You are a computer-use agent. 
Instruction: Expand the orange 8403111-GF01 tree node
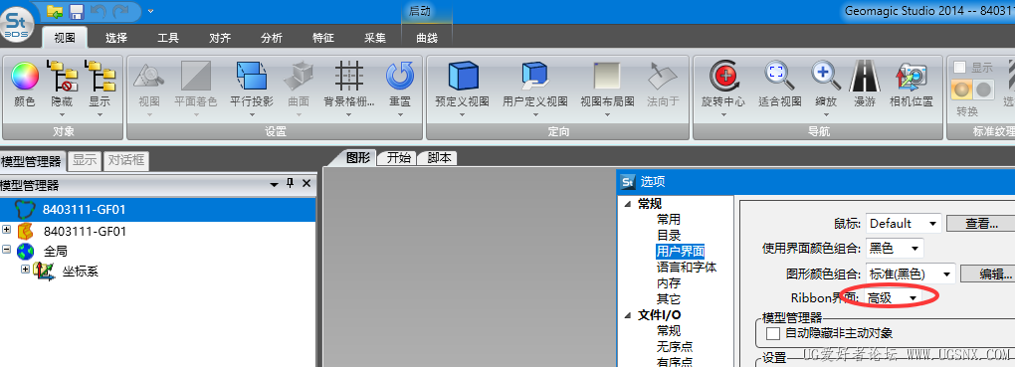tap(7, 230)
